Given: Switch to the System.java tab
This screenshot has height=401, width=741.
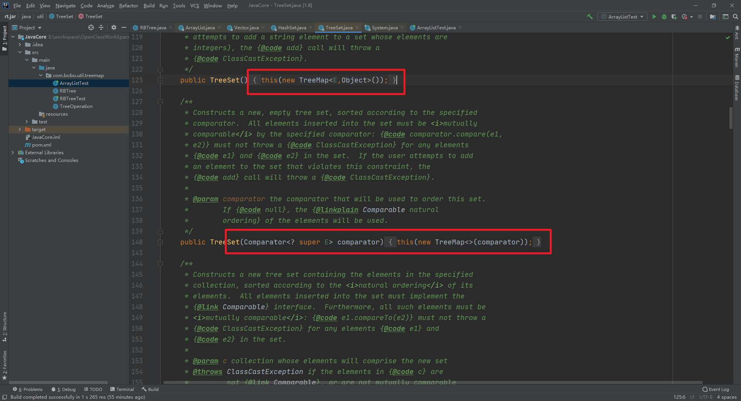Looking at the screenshot, I should click(x=384, y=27).
